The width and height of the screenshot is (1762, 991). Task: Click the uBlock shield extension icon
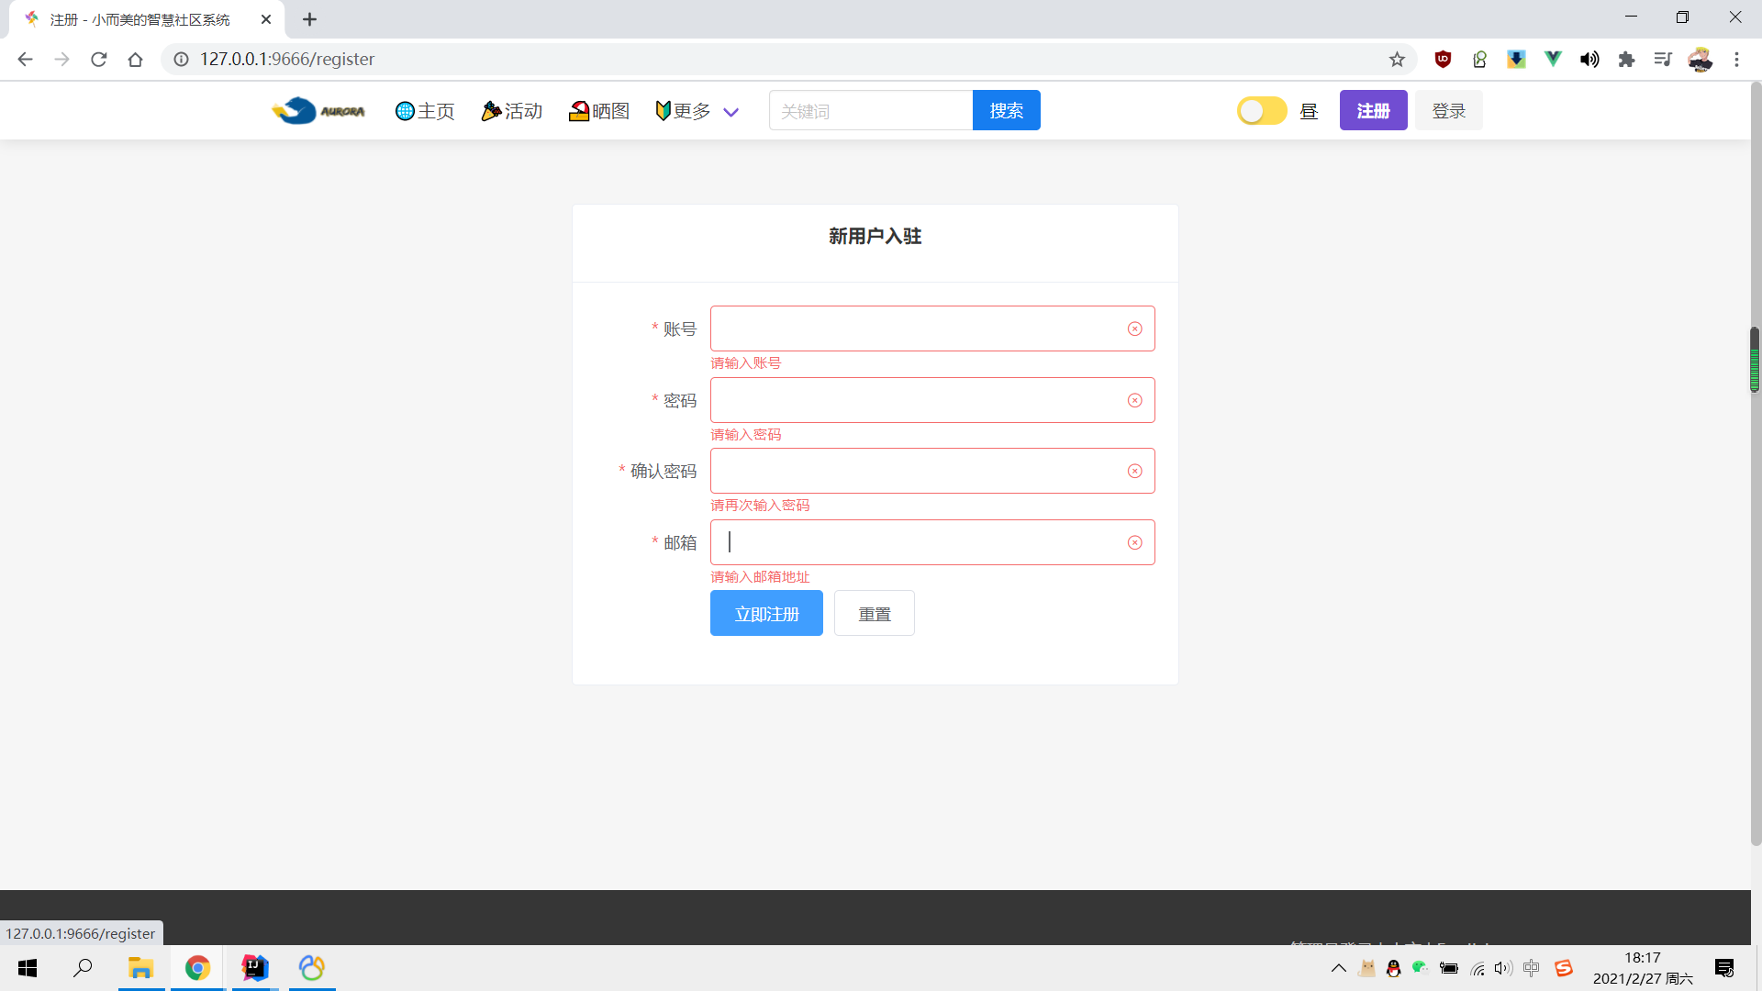tap(1443, 60)
